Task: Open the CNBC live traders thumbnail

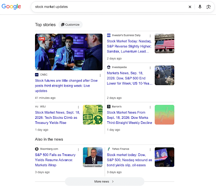Action: click(x=69, y=52)
